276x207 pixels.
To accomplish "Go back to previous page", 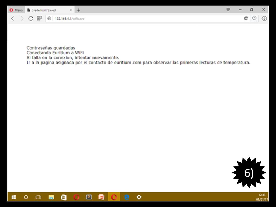I will coord(12,19).
